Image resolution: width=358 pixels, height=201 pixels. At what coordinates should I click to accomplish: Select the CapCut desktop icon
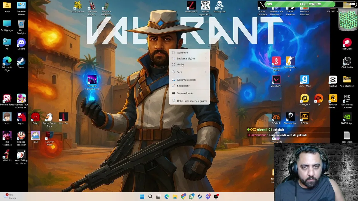[333, 82]
